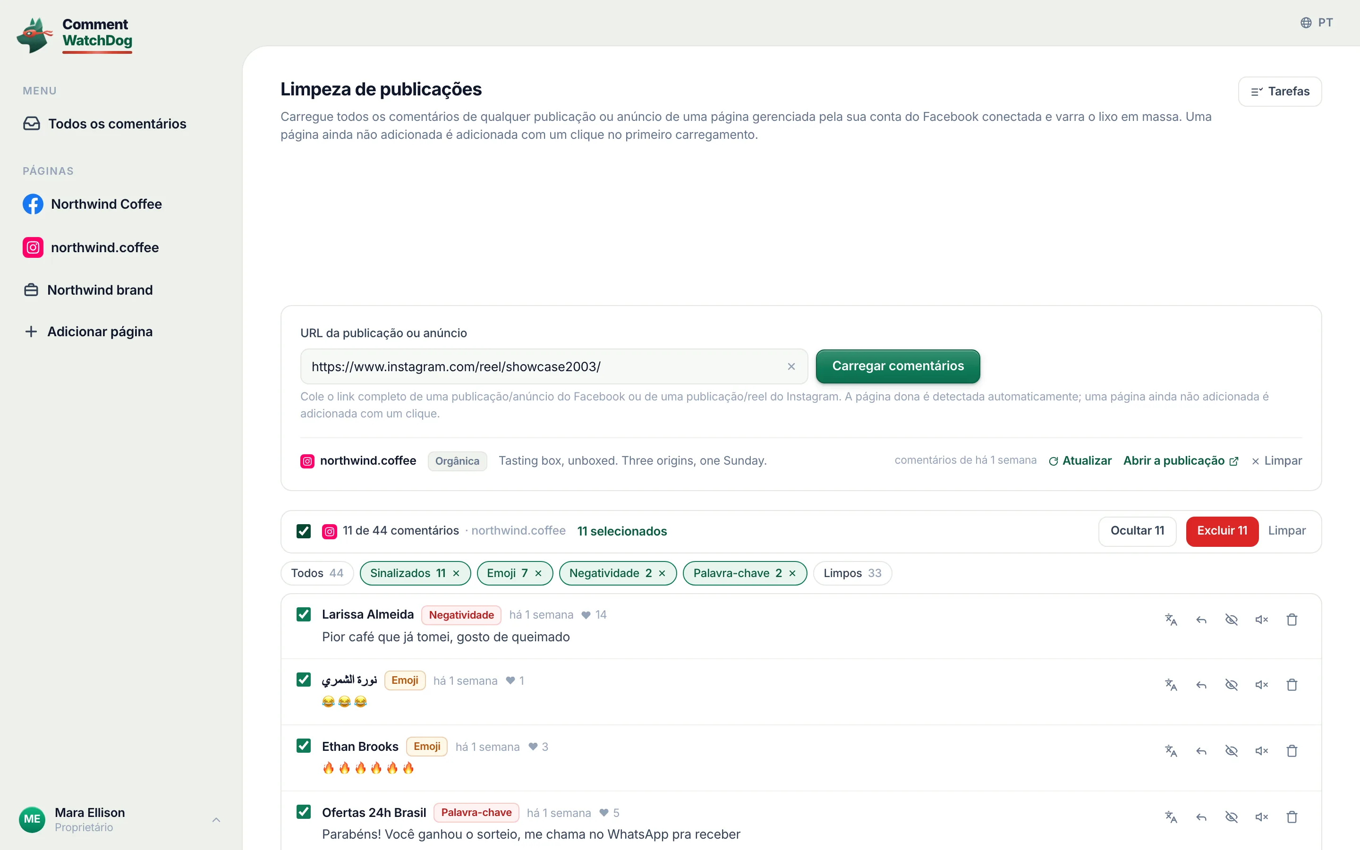Screen dimensions: 1360x850
Task: Click the Orgânica badge
Action: coord(457,461)
